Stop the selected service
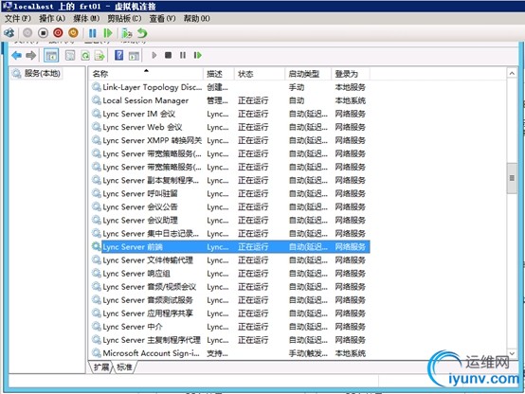The width and height of the screenshot is (525, 394). point(168,55)
